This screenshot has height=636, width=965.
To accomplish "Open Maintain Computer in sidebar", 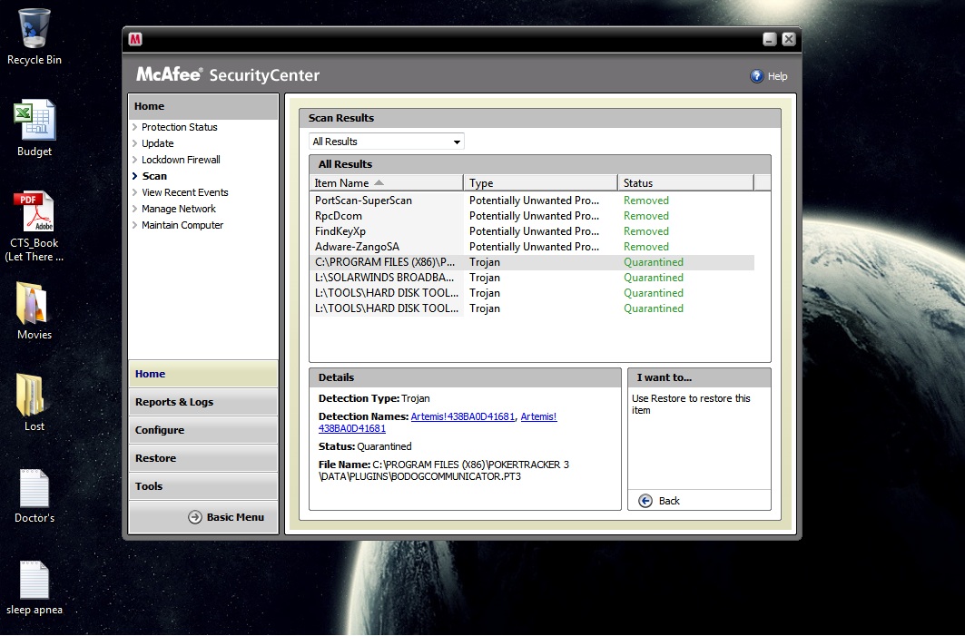I will (x=182, y=225).
